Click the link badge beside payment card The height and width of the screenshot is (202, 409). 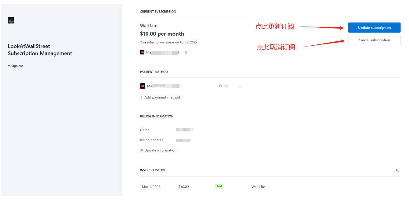coord(224,86)
